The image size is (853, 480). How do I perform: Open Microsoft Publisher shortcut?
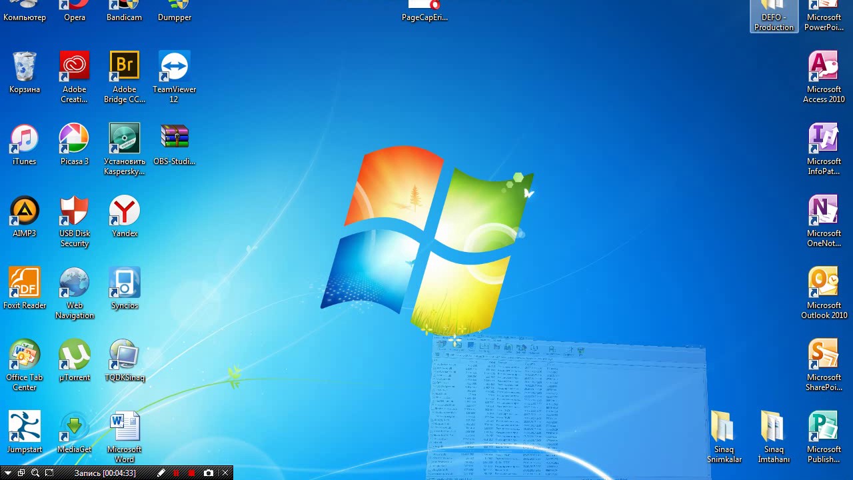pyautogui.click(x=824, y=437)
